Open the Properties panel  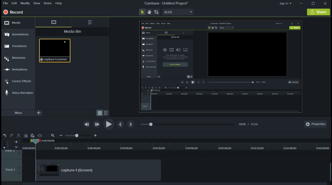[315, 124]
